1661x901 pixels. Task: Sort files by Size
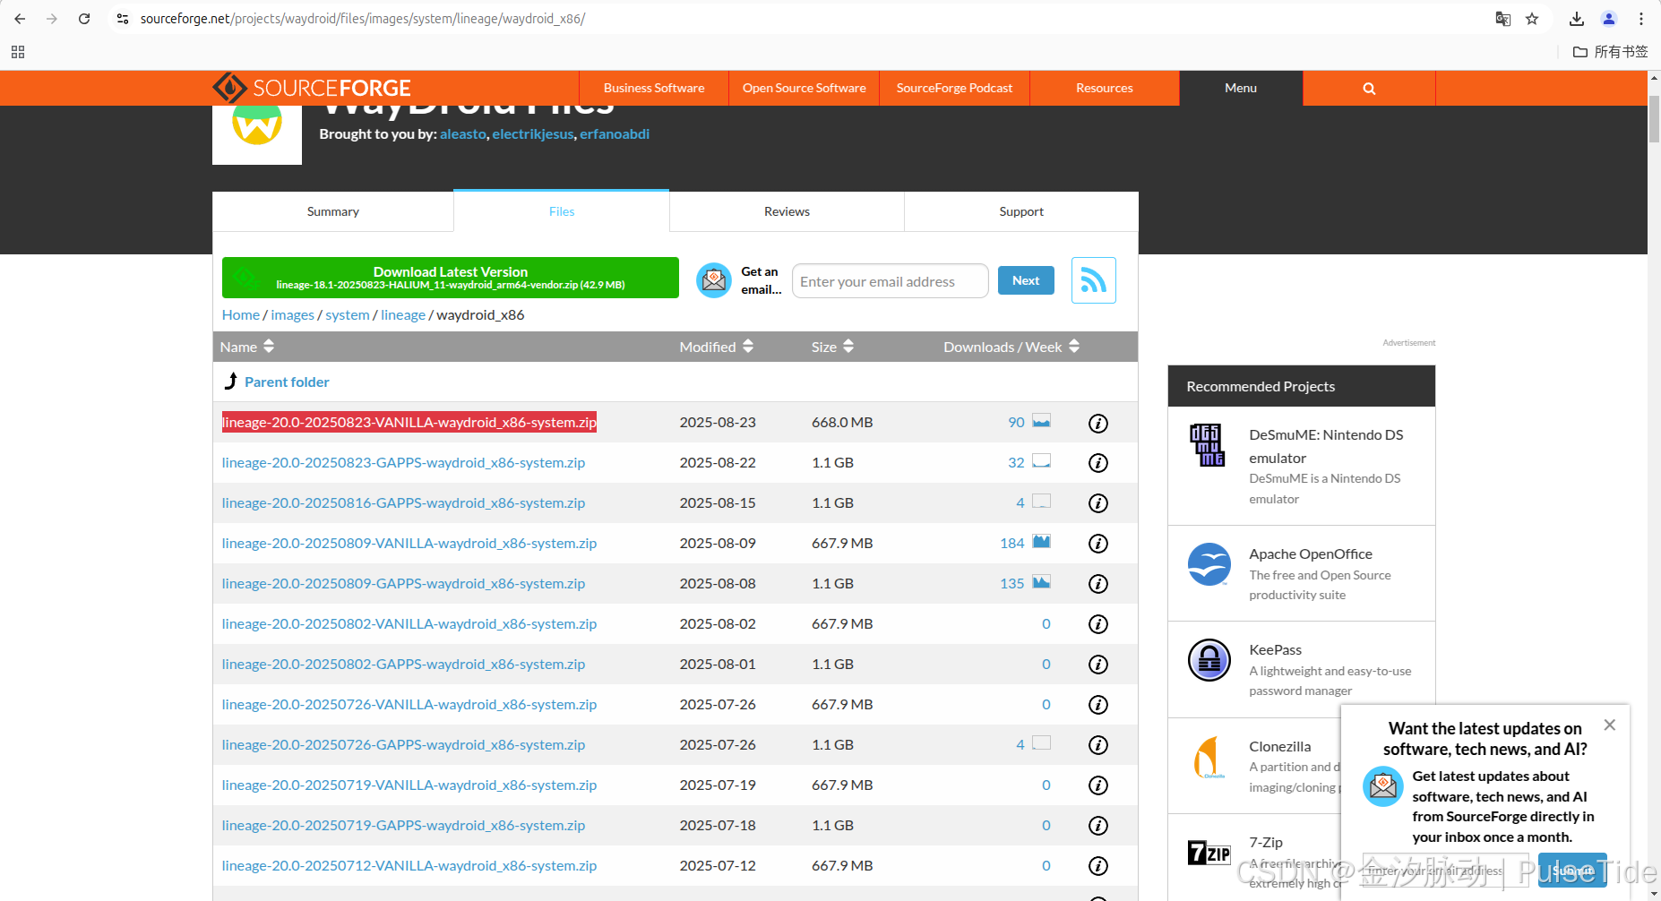point(832,347)
